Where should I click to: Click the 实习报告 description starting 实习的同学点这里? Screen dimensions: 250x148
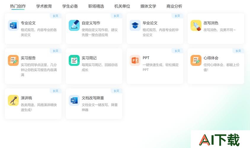[x=39, y=70]
